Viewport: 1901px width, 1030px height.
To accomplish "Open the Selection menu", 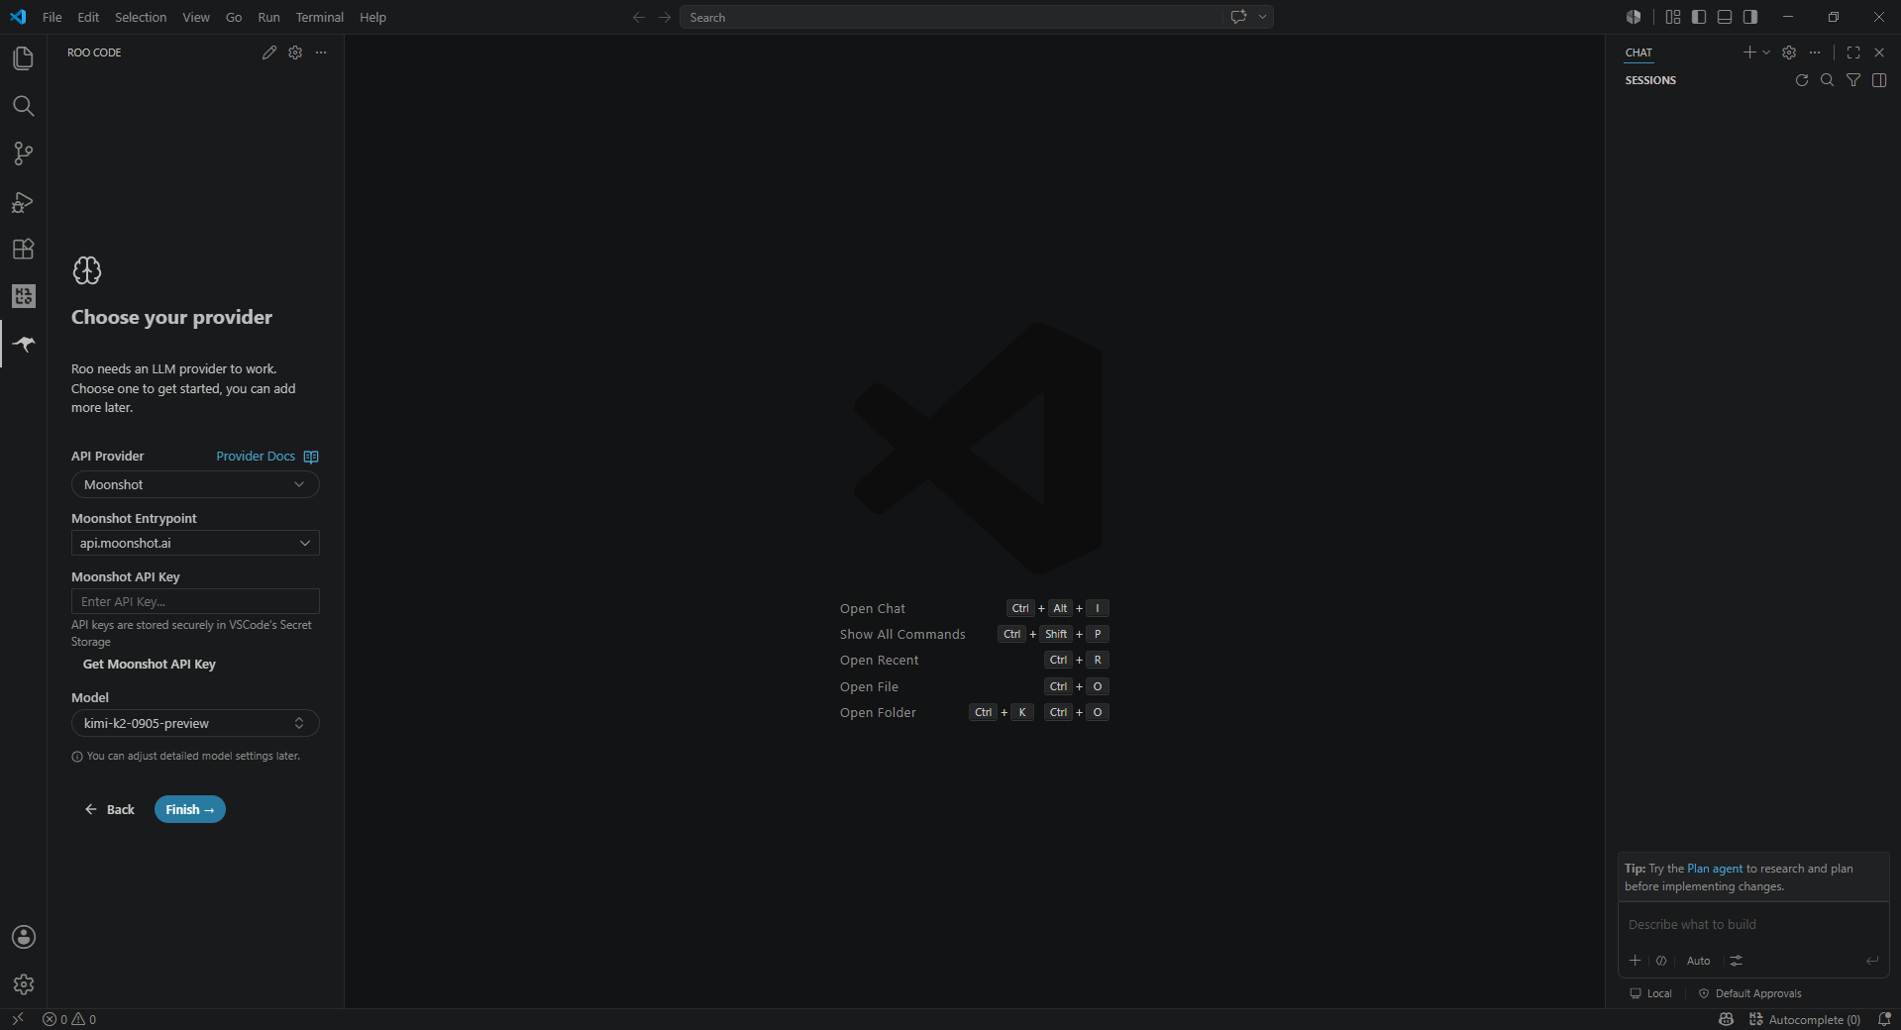I will (141, 17).
